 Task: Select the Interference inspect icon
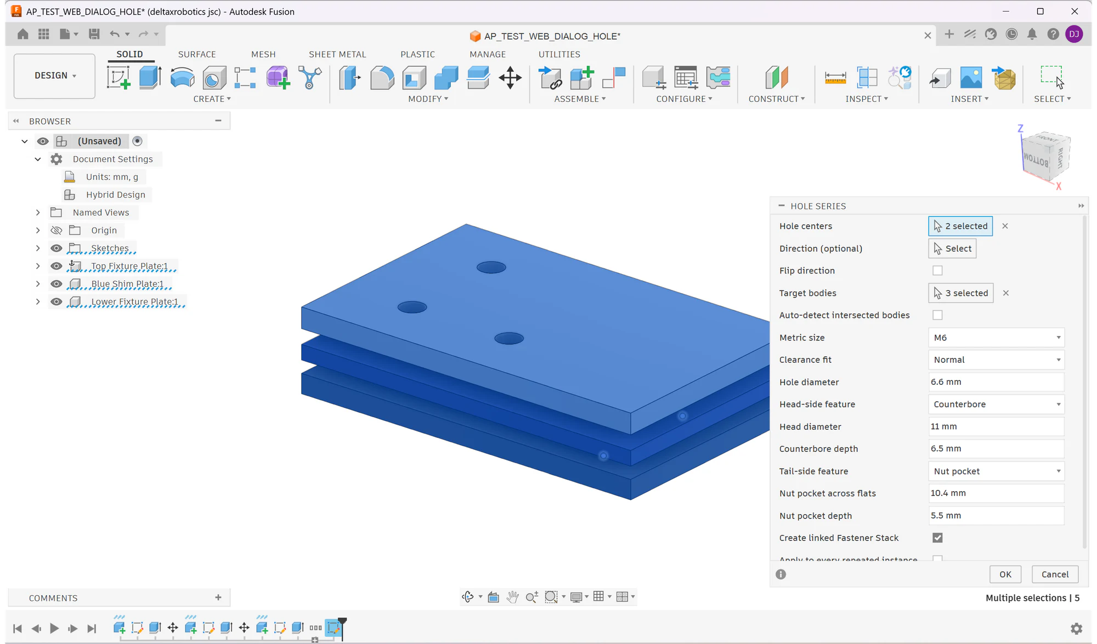[x=867, y=77]
